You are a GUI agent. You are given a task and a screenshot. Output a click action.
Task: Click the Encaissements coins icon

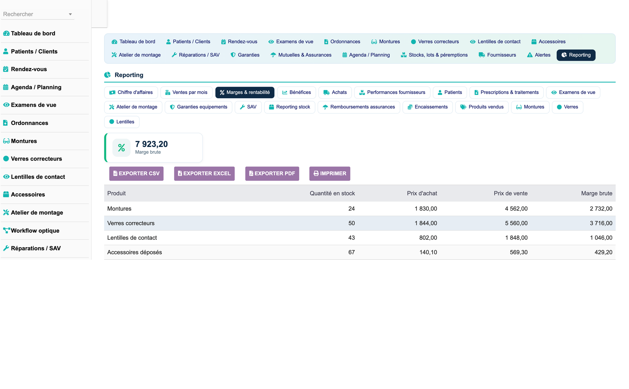410,107
